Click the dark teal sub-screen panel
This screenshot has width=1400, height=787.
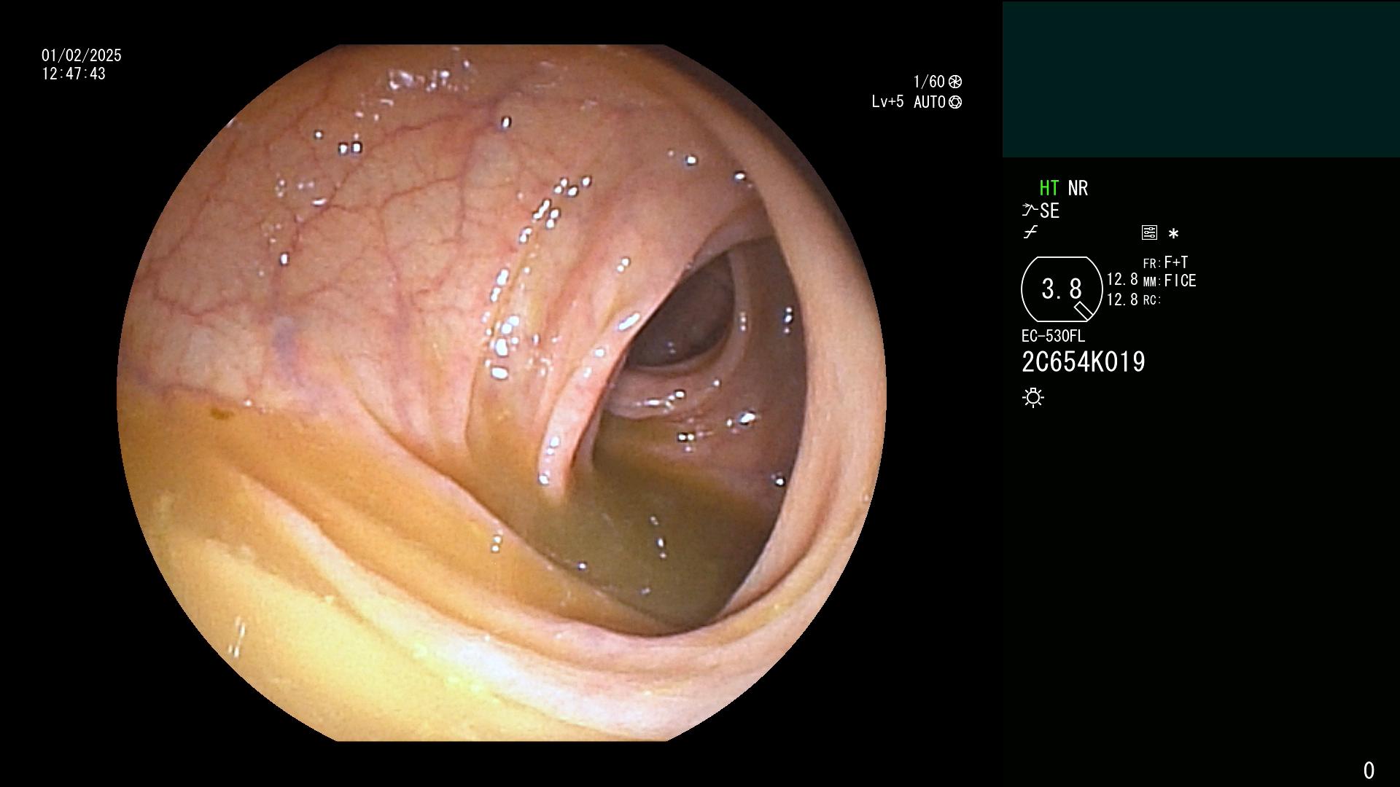[x=1201, y=79]
